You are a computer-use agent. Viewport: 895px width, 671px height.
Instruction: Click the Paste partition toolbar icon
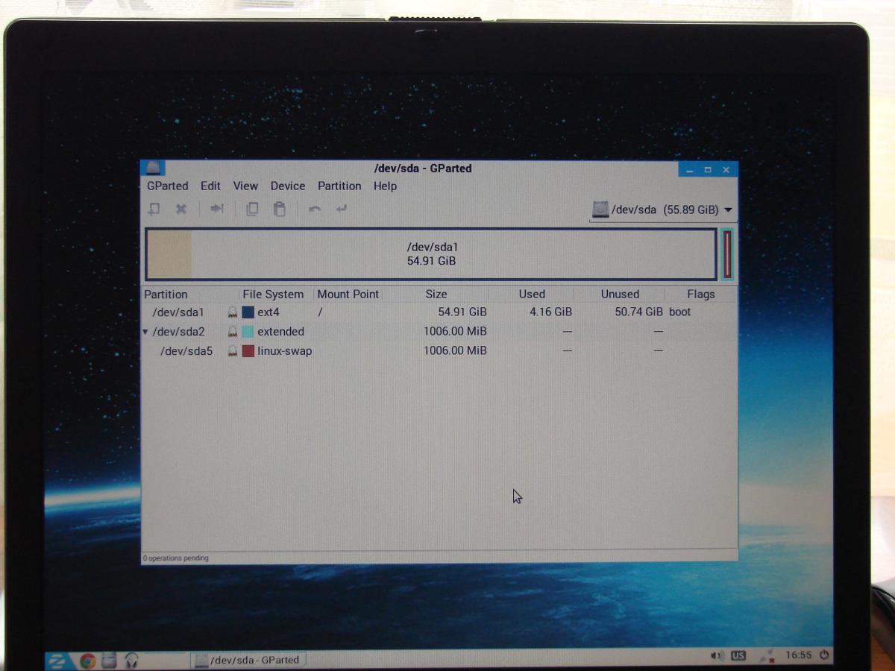[x=280, y=210]
